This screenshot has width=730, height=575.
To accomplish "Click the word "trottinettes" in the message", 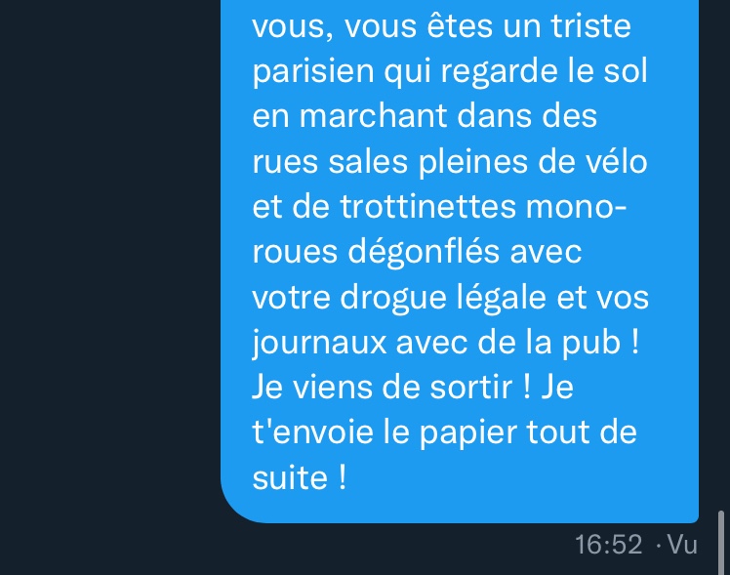I will [x=427, y=206].
